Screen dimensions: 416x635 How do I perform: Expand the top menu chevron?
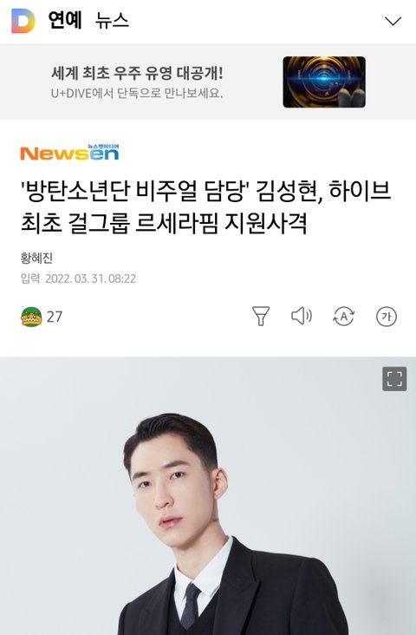[x=393, y=21]
